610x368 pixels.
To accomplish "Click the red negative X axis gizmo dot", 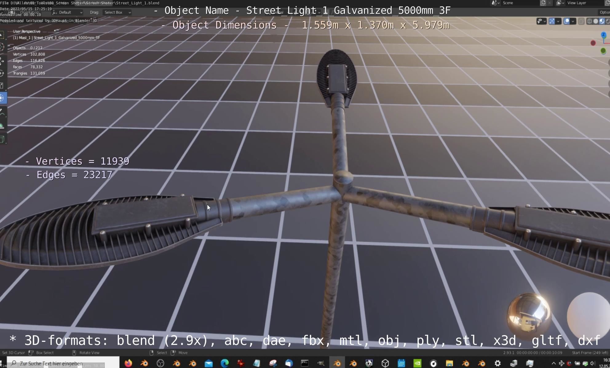I will [593, 43].
